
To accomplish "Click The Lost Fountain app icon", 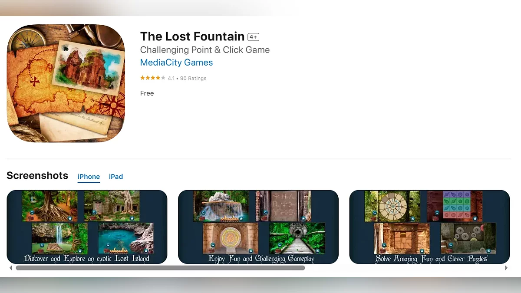I will pyautogui.click(x=66, y=83).
